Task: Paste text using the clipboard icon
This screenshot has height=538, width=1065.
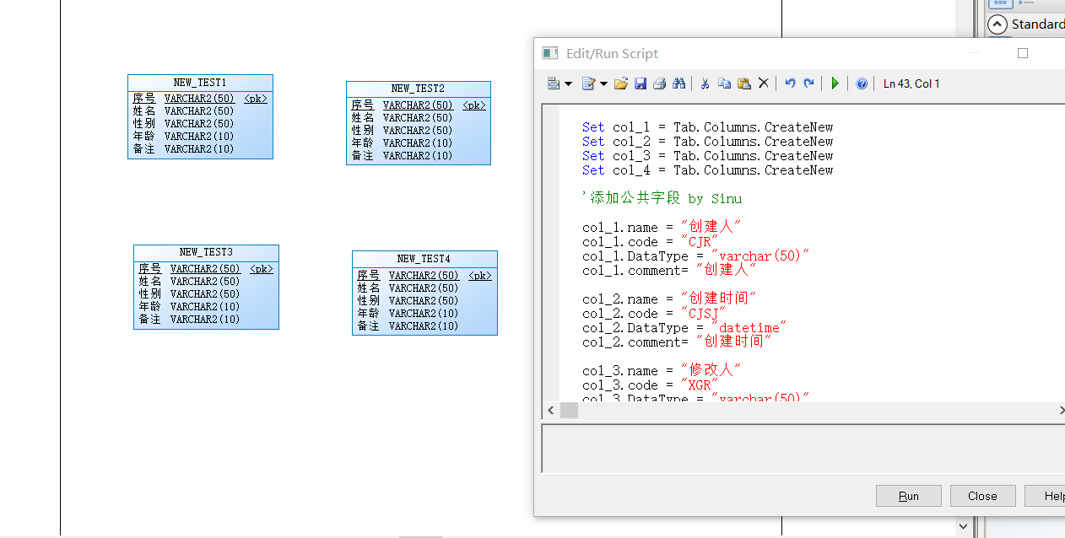Action: [743, 83]
